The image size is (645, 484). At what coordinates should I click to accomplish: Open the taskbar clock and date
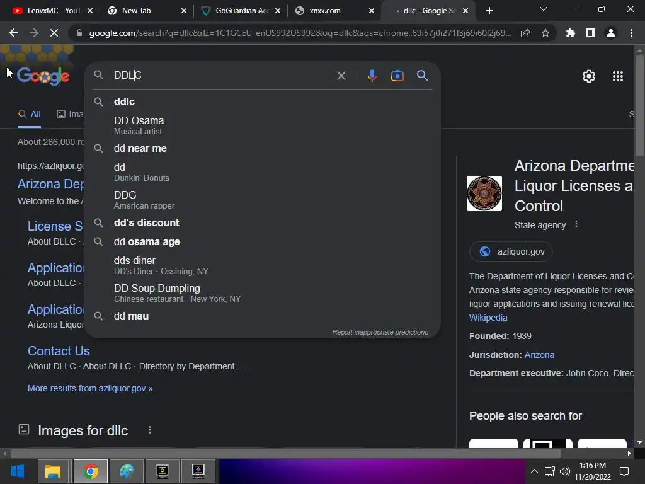(x=592, y=471)
